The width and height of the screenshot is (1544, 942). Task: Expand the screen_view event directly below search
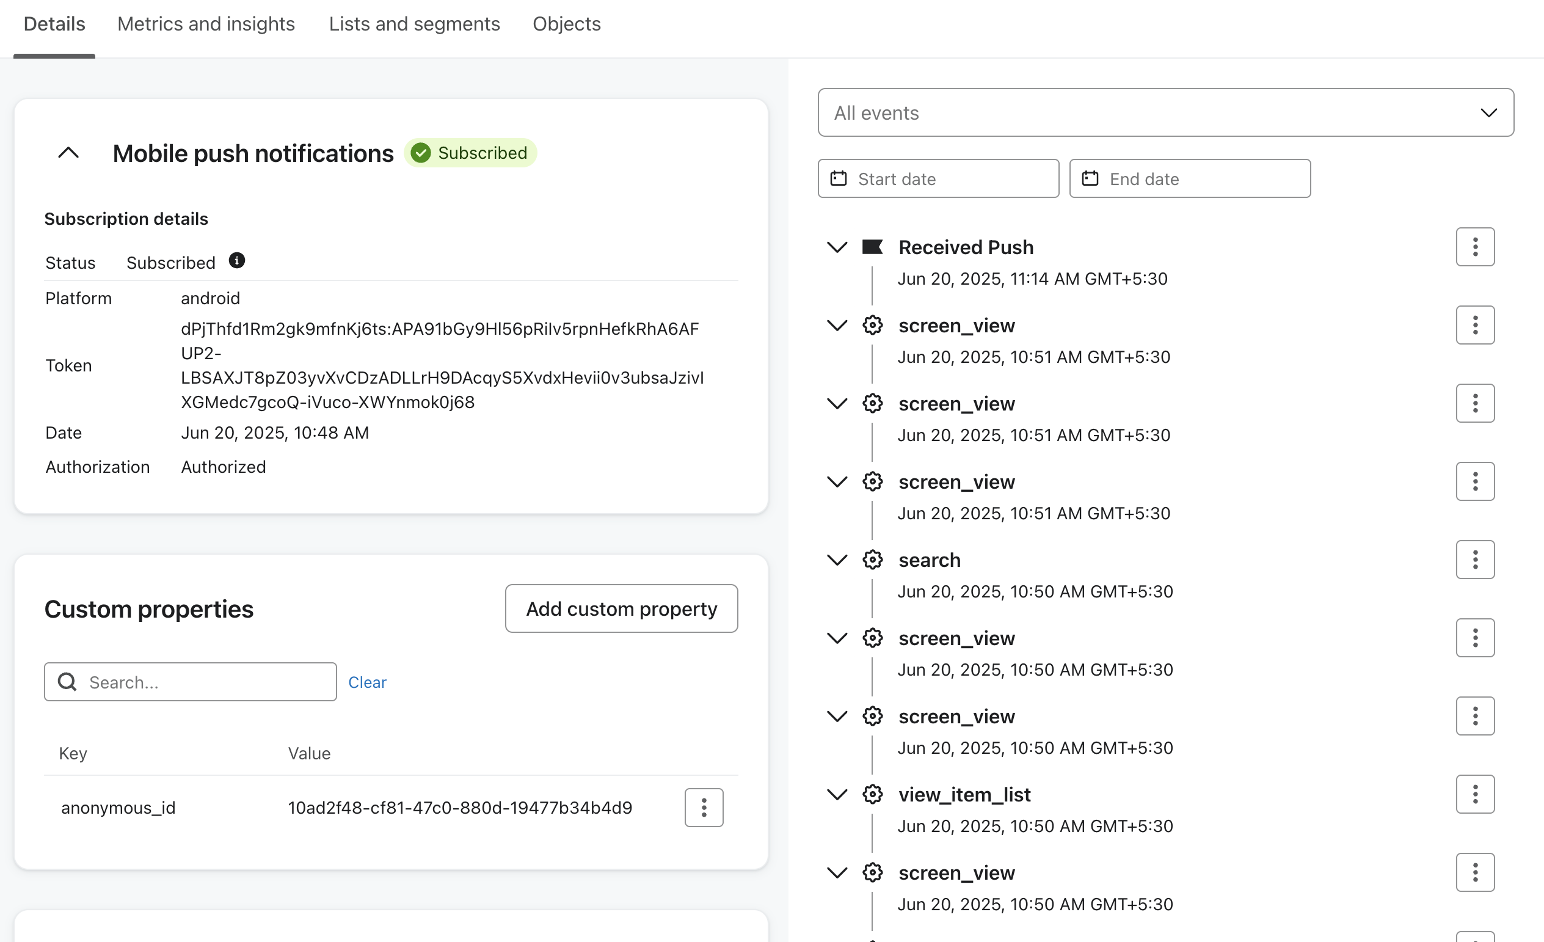coord(837,638)
